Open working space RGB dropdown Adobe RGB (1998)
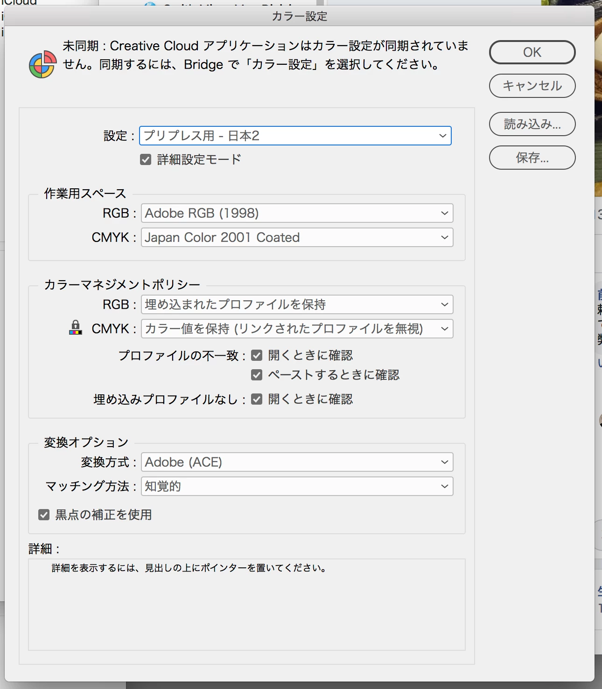The width and height of the screenshot is (602, 689). pos(297,213)
